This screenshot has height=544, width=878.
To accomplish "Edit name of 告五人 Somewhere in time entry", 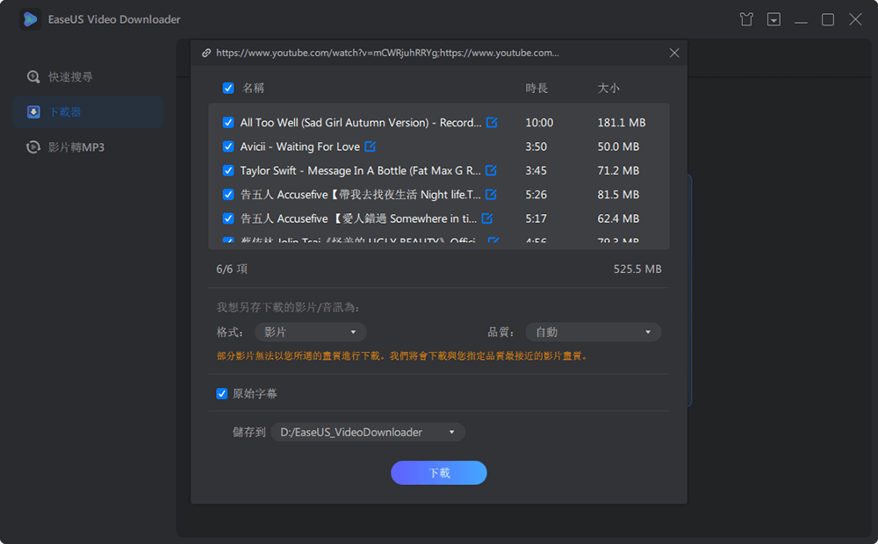I will pos(487,218).
